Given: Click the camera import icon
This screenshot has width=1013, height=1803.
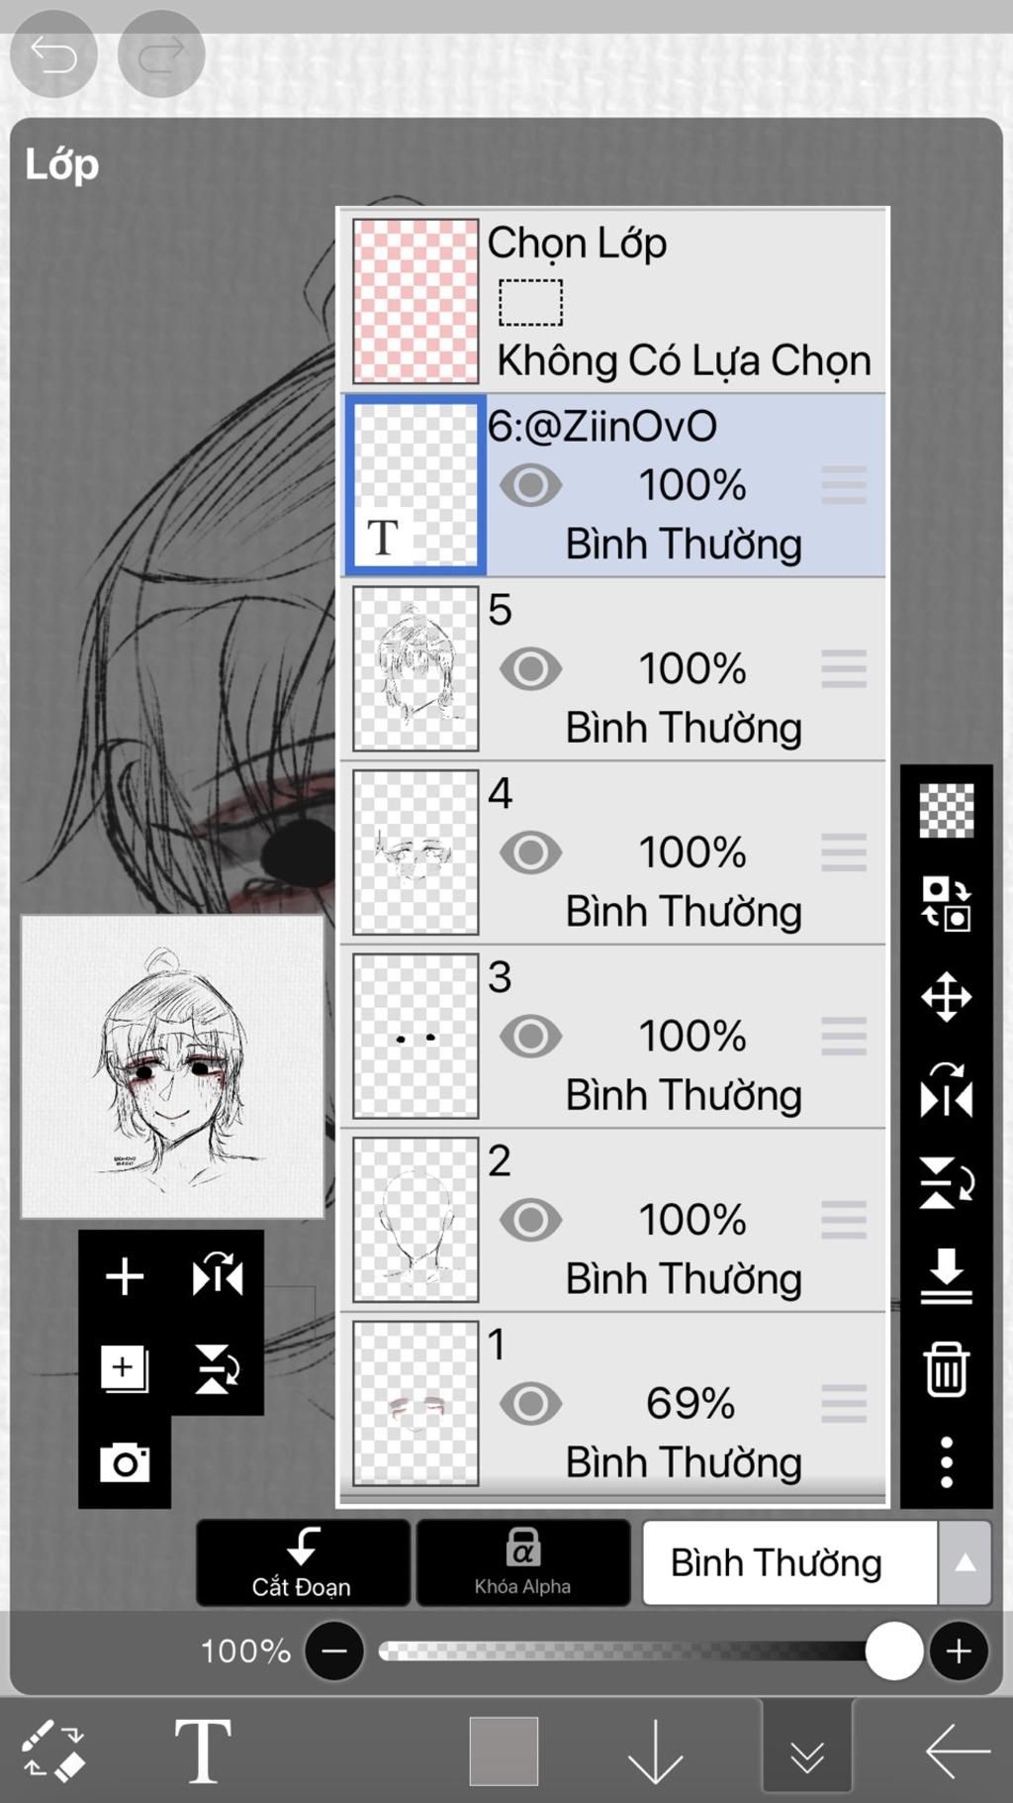Looking at the screenshot, I should coord(125,1462).
